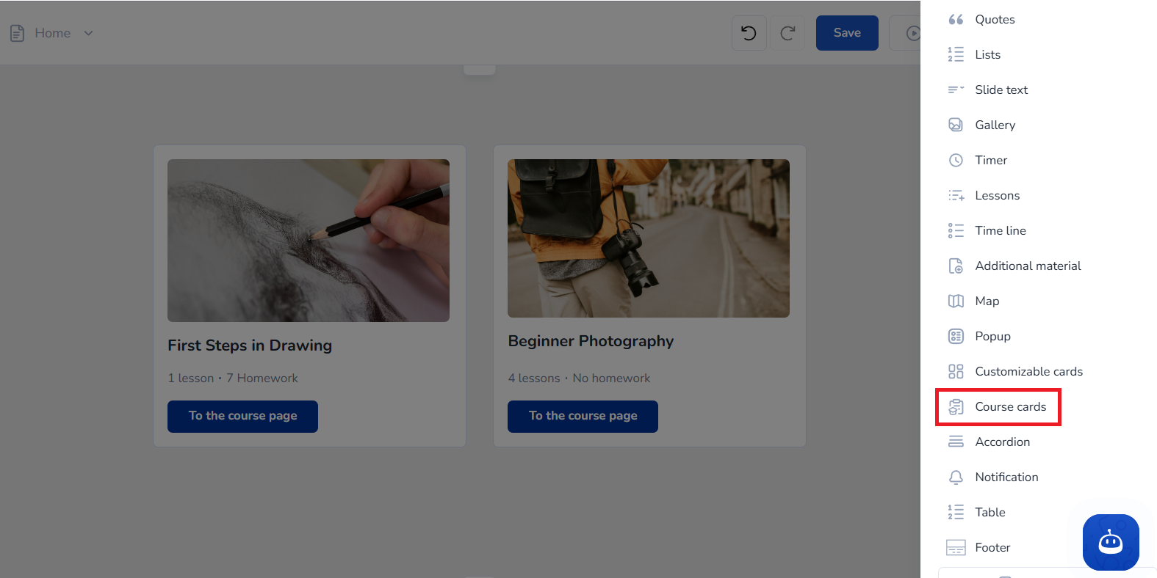Select the Gallery block icon

coord(956,125)
